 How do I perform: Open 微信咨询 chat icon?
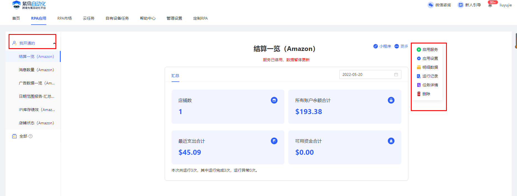(431, 5)
